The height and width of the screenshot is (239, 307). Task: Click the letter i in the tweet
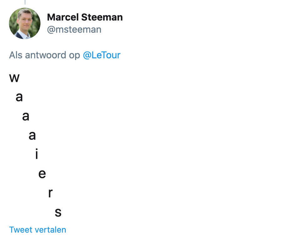click(x=37, y=154)
